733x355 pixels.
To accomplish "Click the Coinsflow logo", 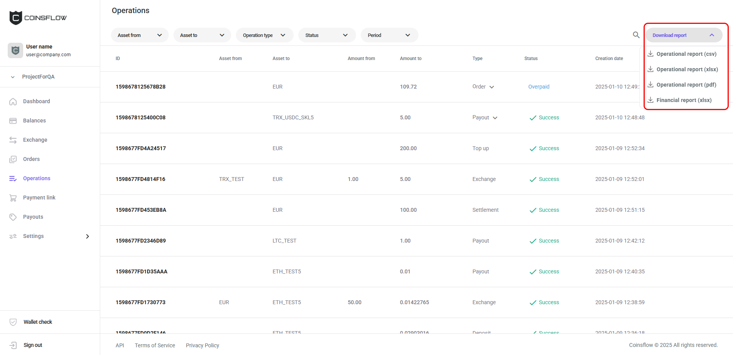I will pyautogui.click(x=38, y=18).
